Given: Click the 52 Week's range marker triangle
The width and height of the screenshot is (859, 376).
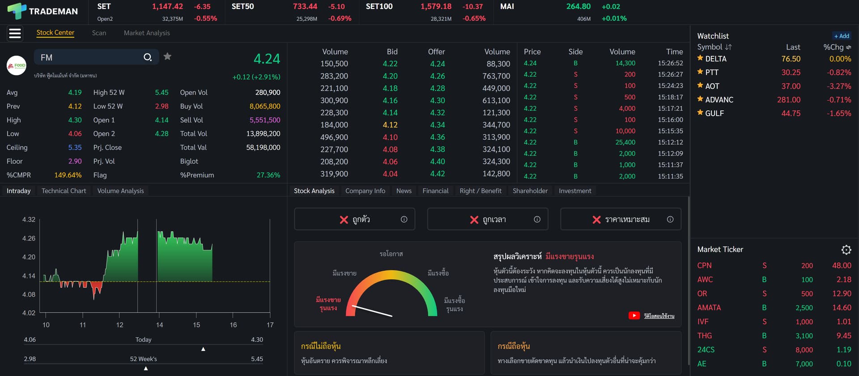Looking at the screenshot, I should [x=146, y=368].
